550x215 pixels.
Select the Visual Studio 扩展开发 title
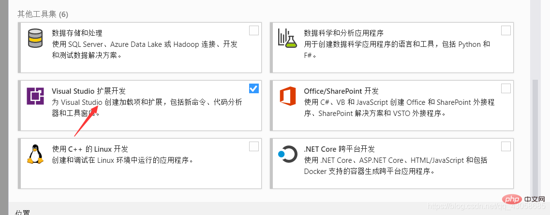[x=89, y=91]
